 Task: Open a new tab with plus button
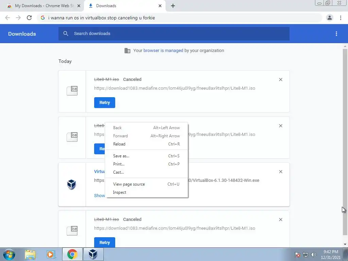pos(173,6)
